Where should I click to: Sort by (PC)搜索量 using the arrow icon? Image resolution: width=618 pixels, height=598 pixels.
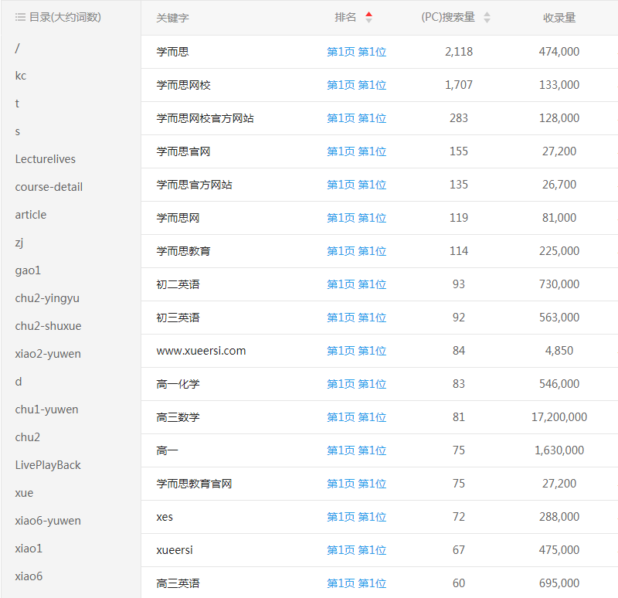487,17
